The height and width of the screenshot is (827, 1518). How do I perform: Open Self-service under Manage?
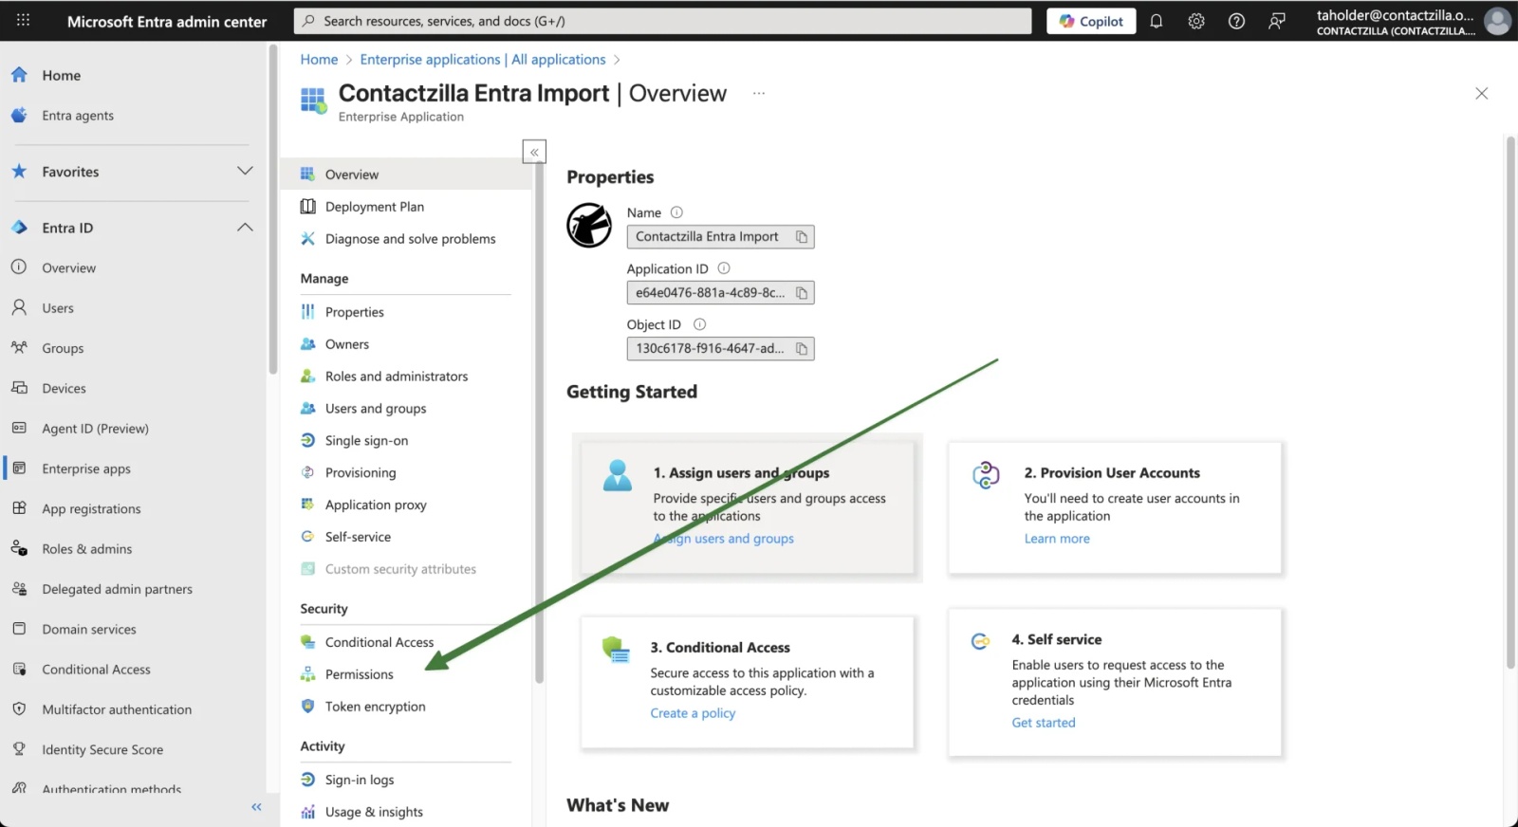click(x=358, y=537)
